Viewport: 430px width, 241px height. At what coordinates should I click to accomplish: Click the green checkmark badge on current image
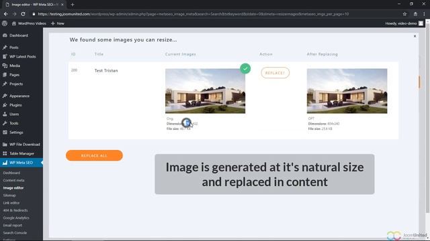coord(245,68)
